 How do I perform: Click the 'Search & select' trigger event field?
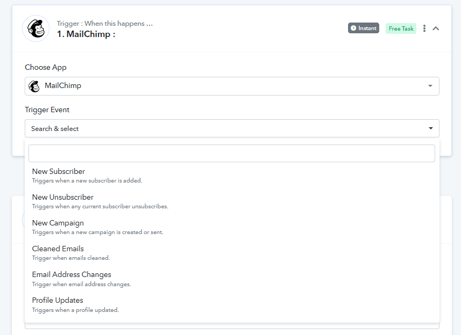215,129
